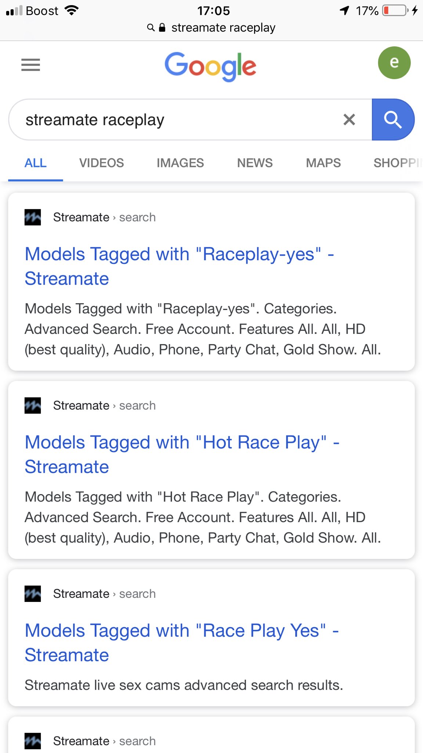Tap the address bar lock icon
The image size is (423, 753).
coord(162,28)
